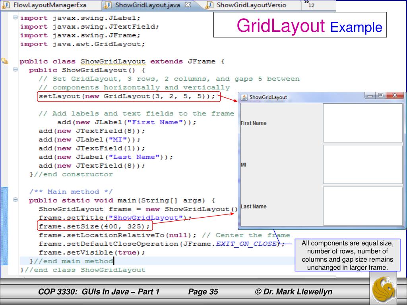Click the "setLayout(new GridLayout(3, 2, 5, 5));" line
This screenshot has width=407, height=305.
(127, 96)
